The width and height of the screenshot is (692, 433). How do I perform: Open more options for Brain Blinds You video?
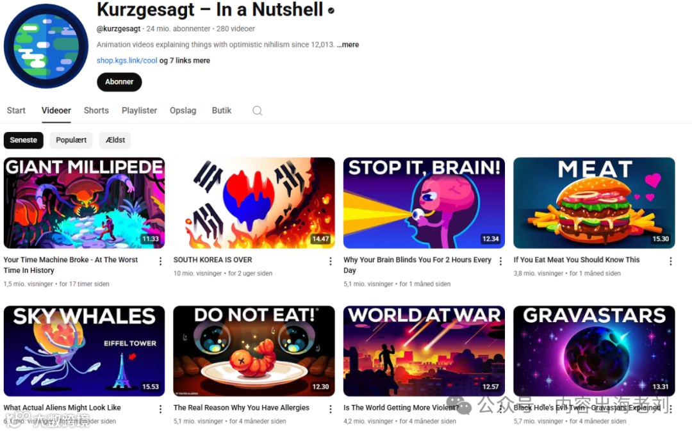[500, 261]
